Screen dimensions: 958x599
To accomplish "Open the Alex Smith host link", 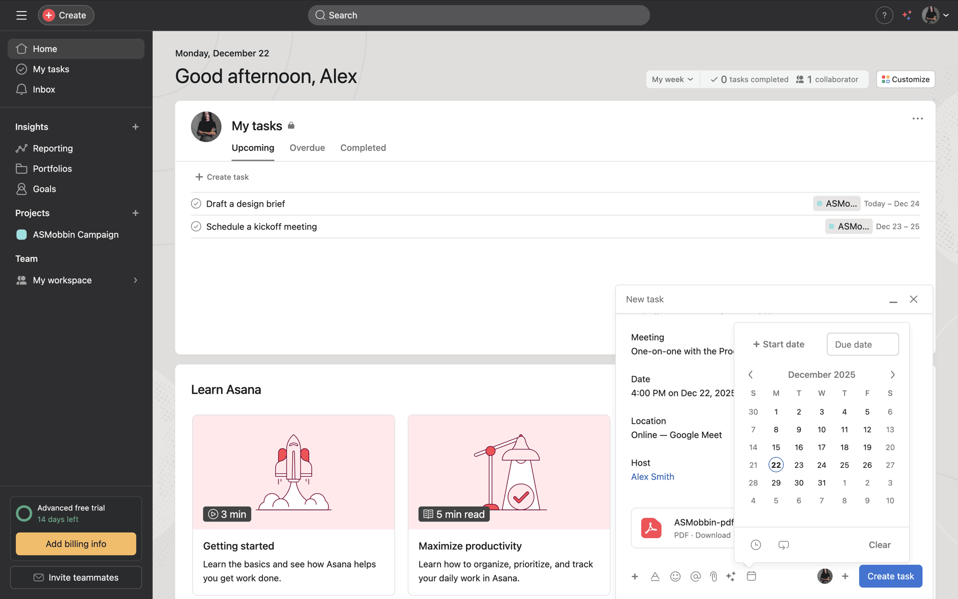I will click(x=653, y=477).
